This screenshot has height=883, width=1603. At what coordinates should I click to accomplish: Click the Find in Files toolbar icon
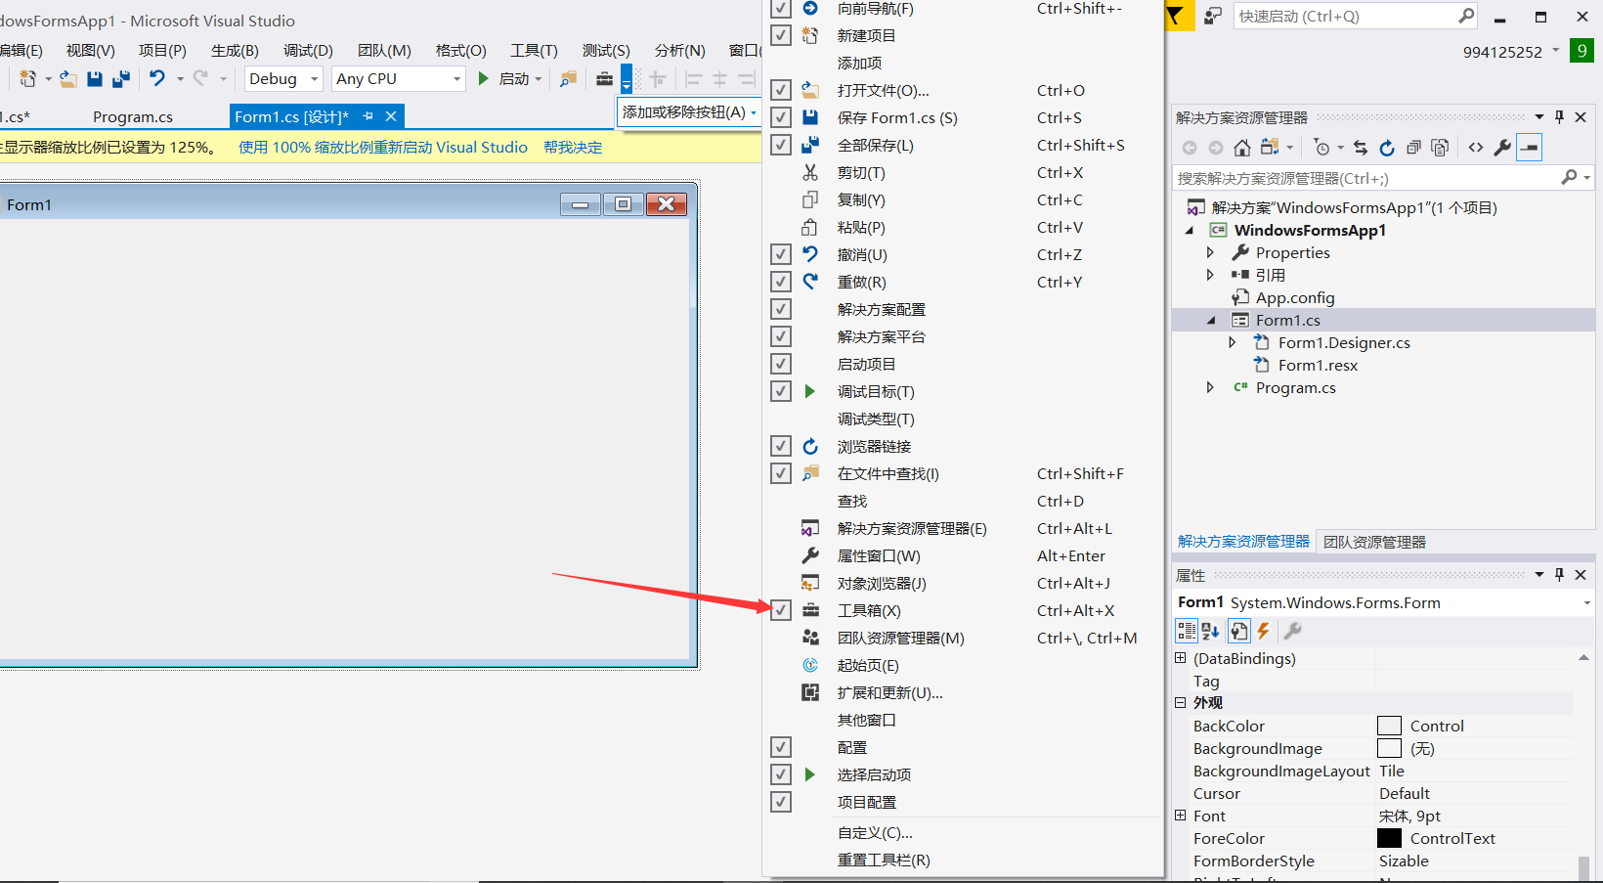[568, 78]
